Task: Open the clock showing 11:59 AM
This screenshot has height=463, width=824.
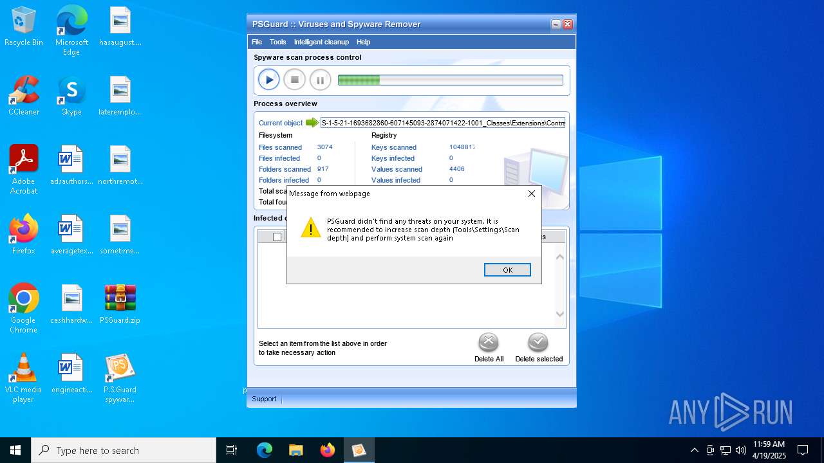Action: (x=769, y=450)
